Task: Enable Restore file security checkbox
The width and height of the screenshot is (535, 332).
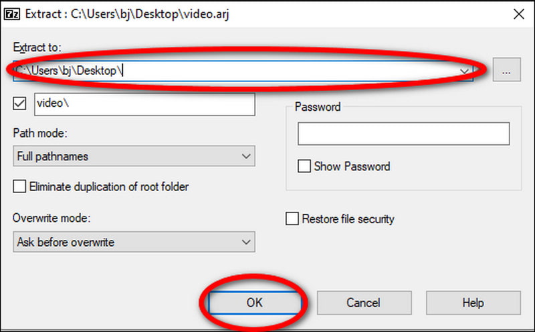Action: 292,218
